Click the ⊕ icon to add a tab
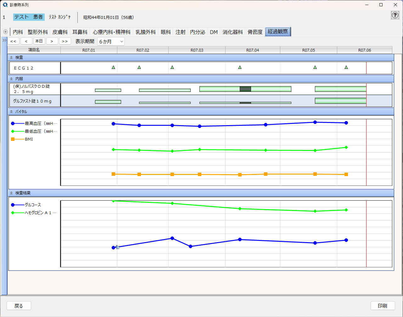 (5, 32)
